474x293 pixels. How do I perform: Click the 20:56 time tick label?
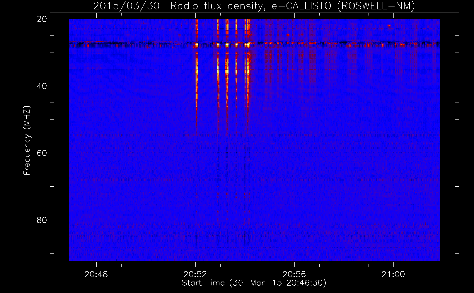[x=294, y=275]
